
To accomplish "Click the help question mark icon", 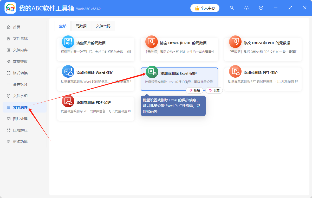I will (x=261, y=8).
